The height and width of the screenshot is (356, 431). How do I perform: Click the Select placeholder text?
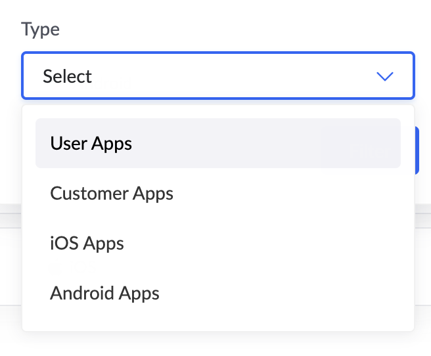click(67, 76)
